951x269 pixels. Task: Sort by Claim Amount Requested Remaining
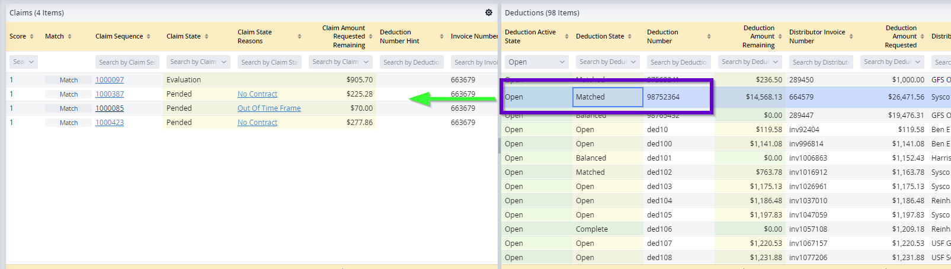371,37
